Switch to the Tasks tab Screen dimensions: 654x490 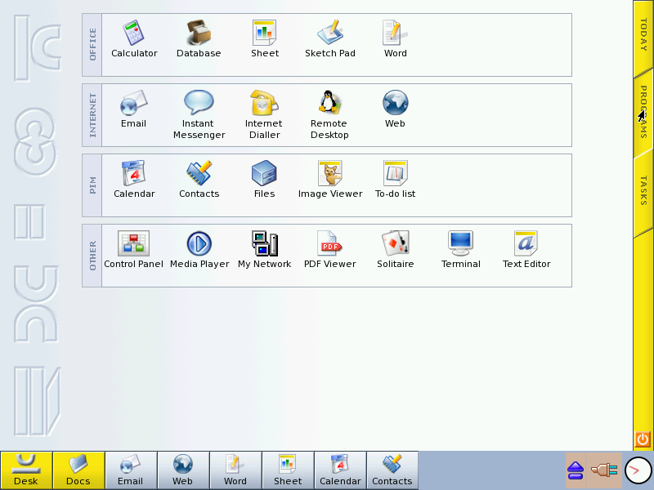(643, 191)
